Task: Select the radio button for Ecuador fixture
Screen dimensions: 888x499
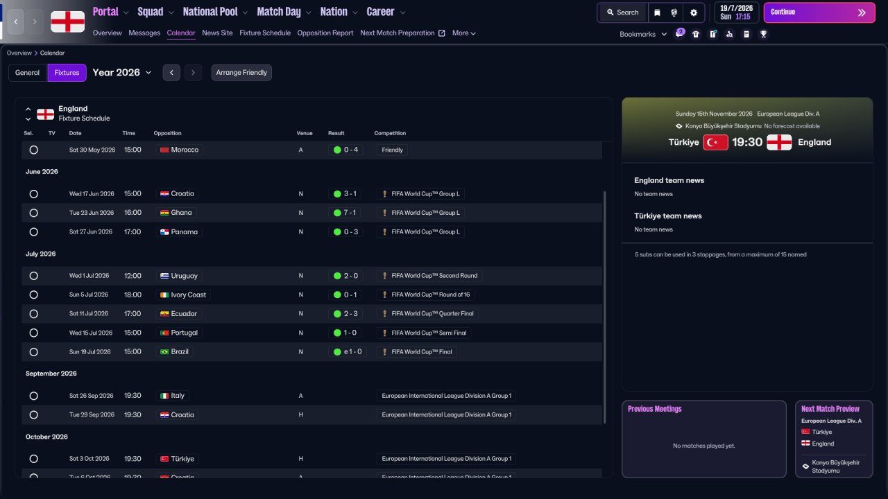Action: coord(33,314)
